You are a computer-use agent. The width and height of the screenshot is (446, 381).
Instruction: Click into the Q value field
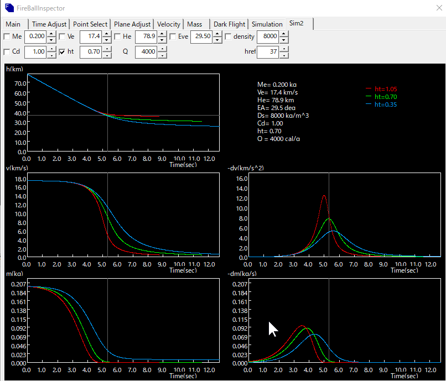[x=146, y=52]
